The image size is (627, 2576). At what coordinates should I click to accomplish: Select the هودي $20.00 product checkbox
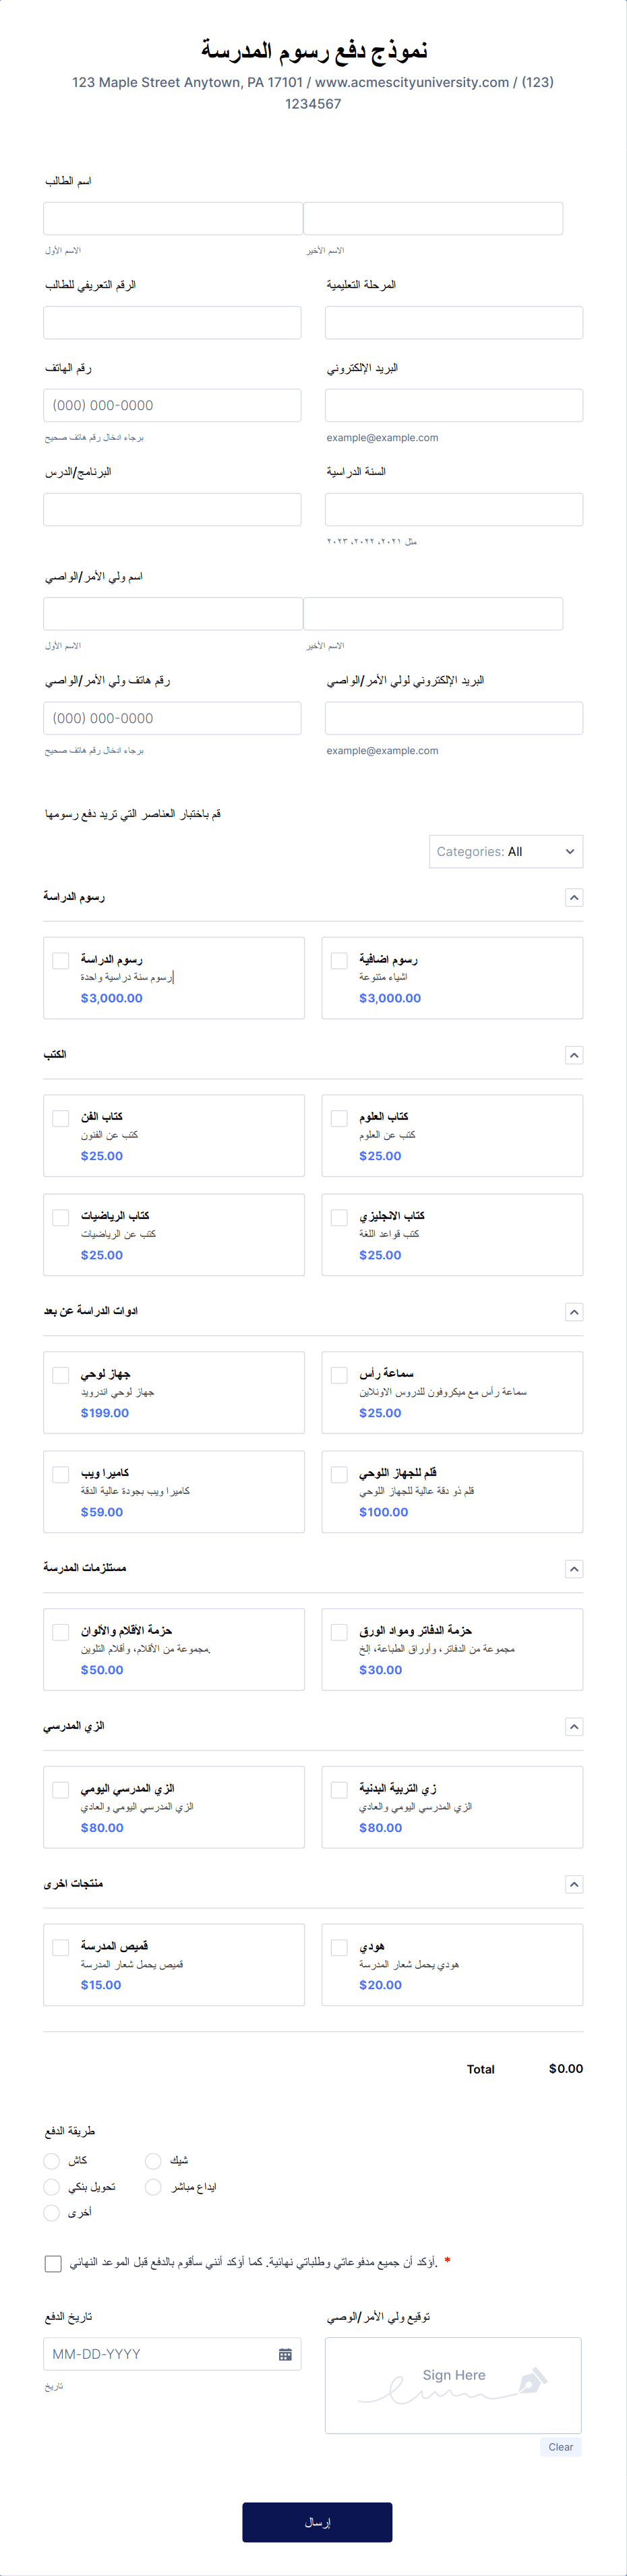[x=339, y=1947]
